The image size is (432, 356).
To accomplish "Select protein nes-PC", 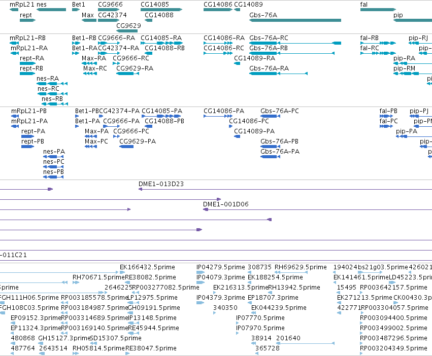I will pos(53,162).
